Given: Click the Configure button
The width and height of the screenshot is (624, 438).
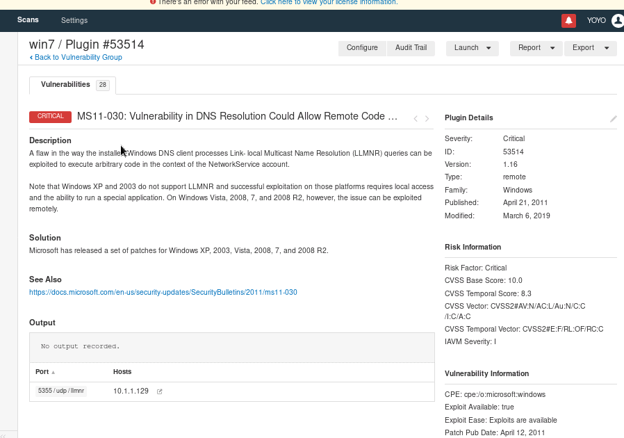Looking at the screenshot, I should tap(362, 48).
